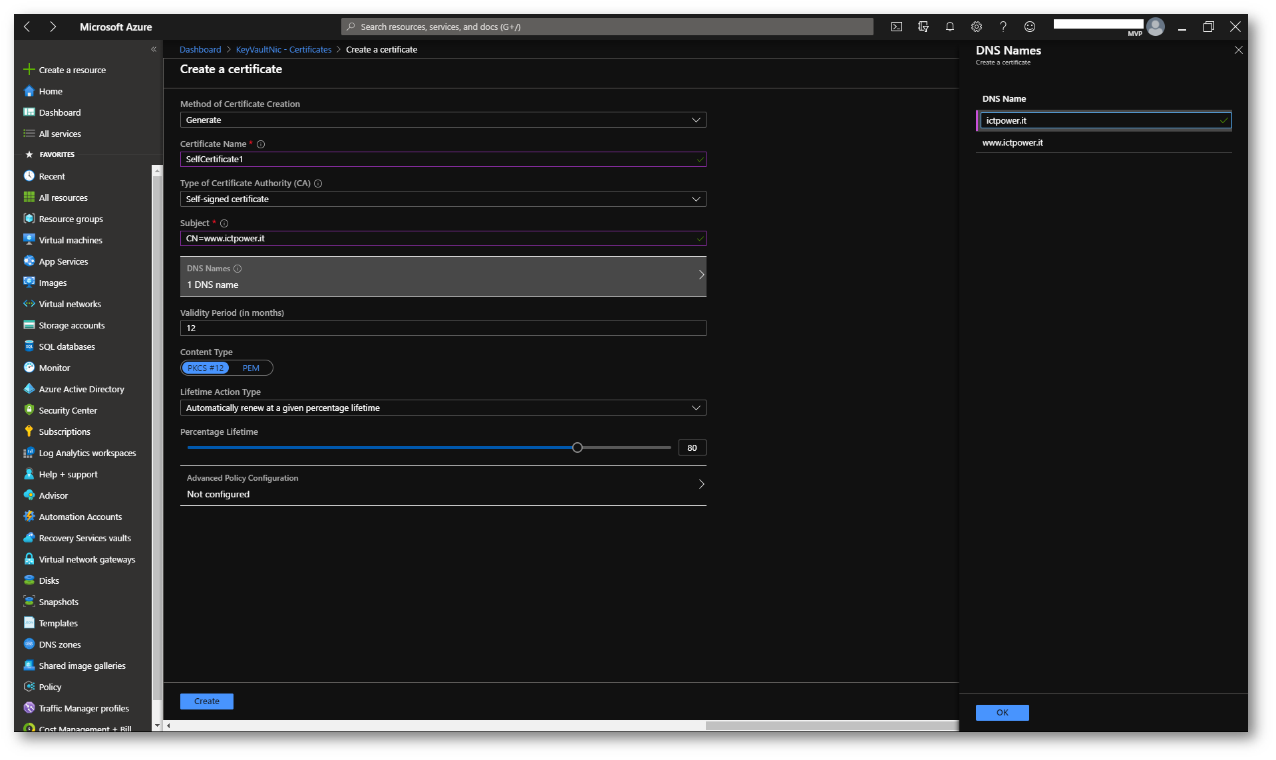Follow the KeyVaultNic - Certificates breadcrumb link
This screenshot has height=760, width=1276.
coord(283,49)
